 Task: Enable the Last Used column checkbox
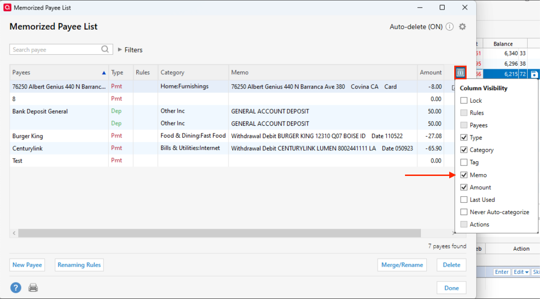pyautogui.click(x=464, y=200)
